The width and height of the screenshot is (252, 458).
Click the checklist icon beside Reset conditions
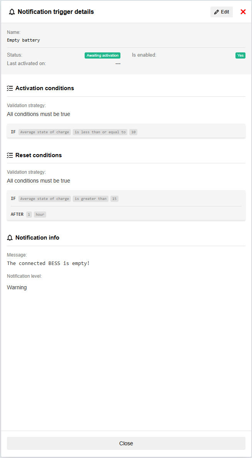click(x=10, y=155)
